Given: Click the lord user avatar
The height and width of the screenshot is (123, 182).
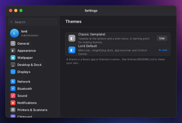Looking at the screenshot, I should (14, 33).
